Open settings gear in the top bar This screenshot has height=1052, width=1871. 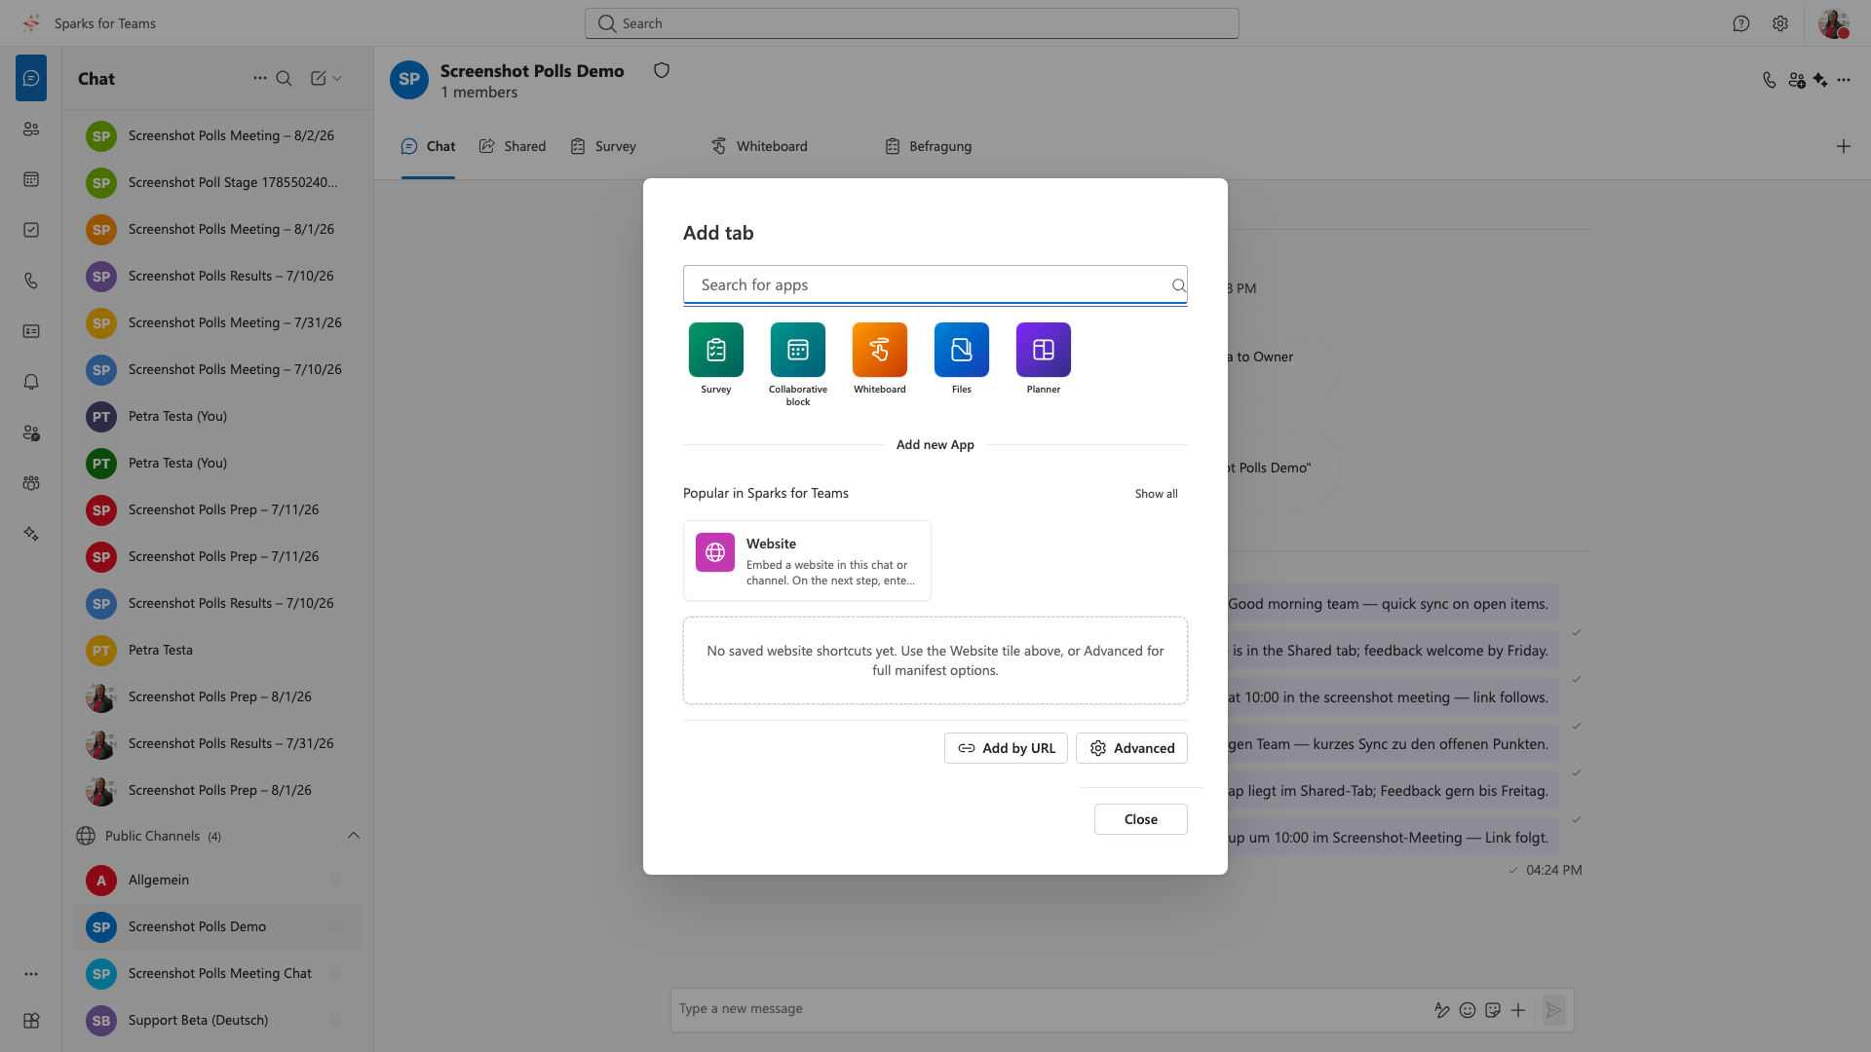click(x=1780, y=23)
